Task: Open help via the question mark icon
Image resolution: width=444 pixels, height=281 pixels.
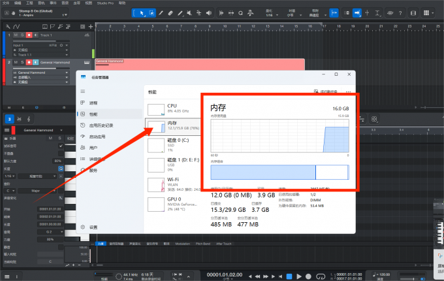Action: tap(400, 13)
